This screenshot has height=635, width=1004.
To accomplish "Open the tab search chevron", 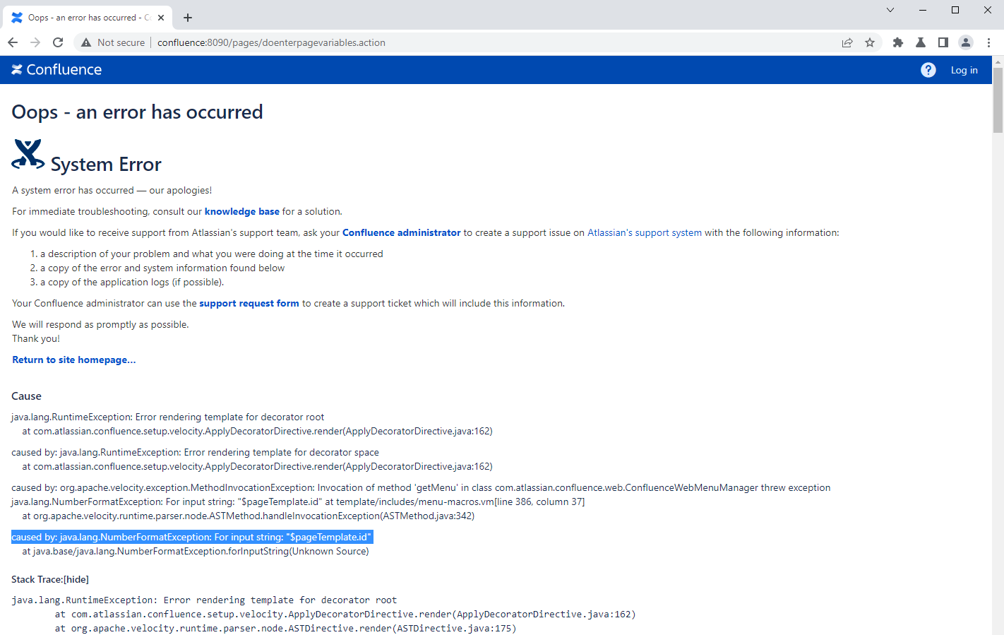I will (x=890, y=10).
